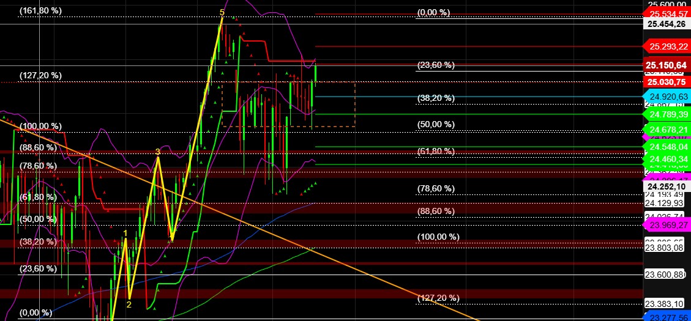Click the green 24.678,21 price tag

point(667,130)
